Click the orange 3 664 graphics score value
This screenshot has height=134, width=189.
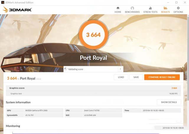tap(174, 88)
